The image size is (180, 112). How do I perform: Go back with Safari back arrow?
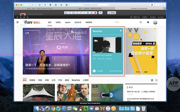pyautogui.click(x=25, y=5)
